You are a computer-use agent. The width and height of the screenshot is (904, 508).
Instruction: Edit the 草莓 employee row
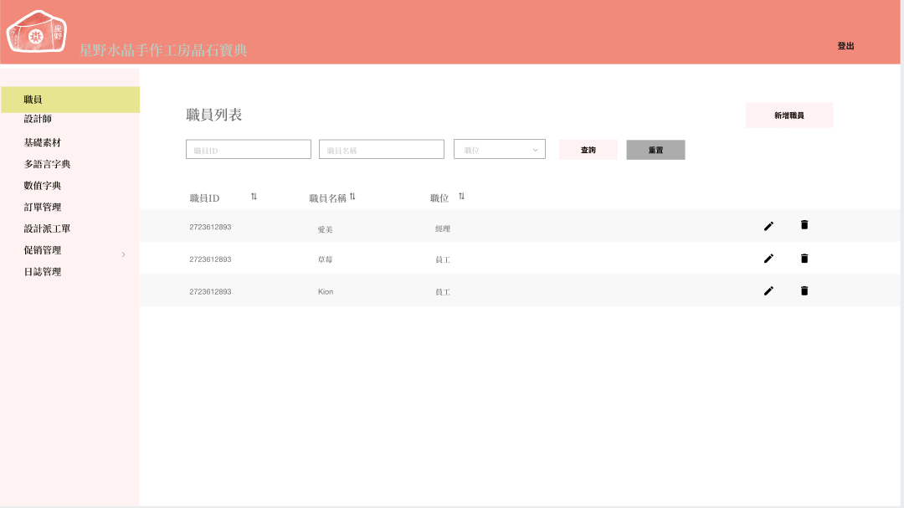(768, 259)
